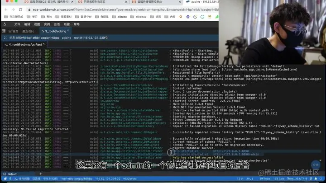Close the 阿里云控制台首页 browser tab

(x=126, y=2)
